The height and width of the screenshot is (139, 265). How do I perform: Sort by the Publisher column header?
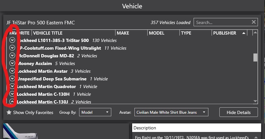(x=229, y=33)
